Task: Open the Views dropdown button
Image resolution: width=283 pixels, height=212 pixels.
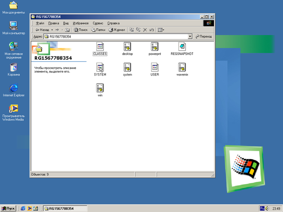Action: 161,30
